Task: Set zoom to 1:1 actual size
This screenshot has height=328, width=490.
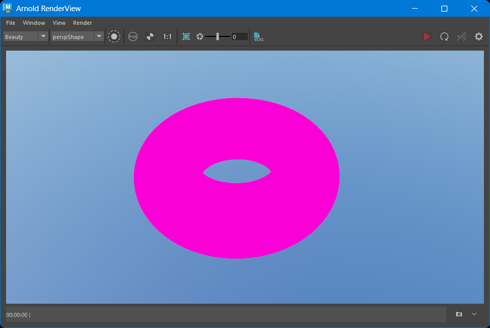Action: 167,36
